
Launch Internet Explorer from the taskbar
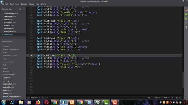click(12, 102)
